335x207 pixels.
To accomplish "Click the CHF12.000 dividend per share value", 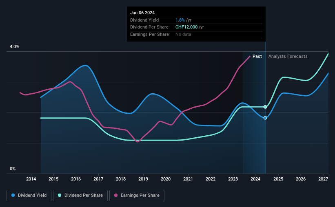I will tap(186, 27).
